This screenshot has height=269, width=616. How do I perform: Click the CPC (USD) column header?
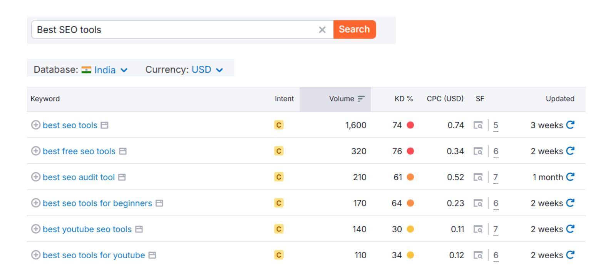(445, 99)
